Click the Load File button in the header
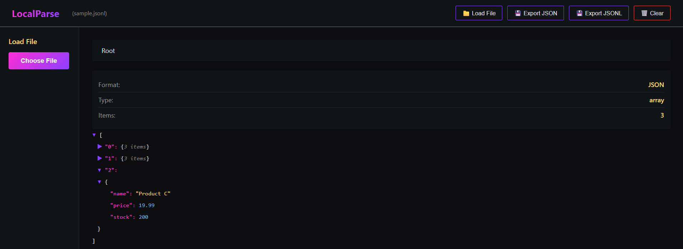The height and width of the screenshot is (249, 683). pyautogui.click(x=479, y=13)
